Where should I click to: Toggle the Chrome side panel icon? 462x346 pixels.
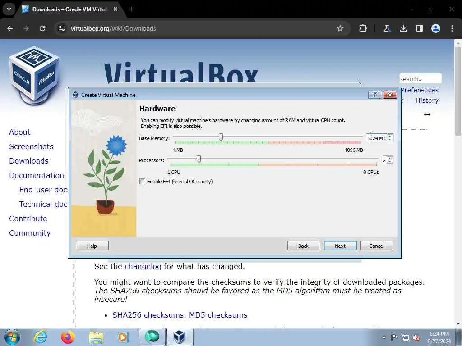(419, 28)
